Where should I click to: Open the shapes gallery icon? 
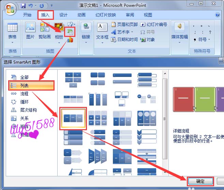coord(71,24)
